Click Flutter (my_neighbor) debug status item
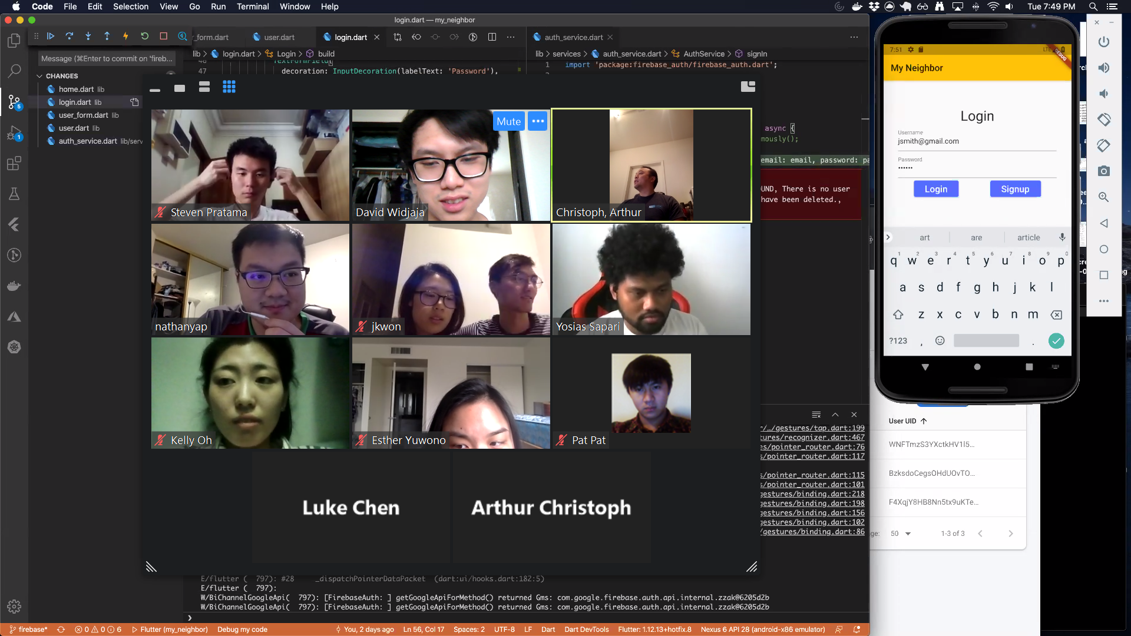1131x636 pixels. coord(170,630)
